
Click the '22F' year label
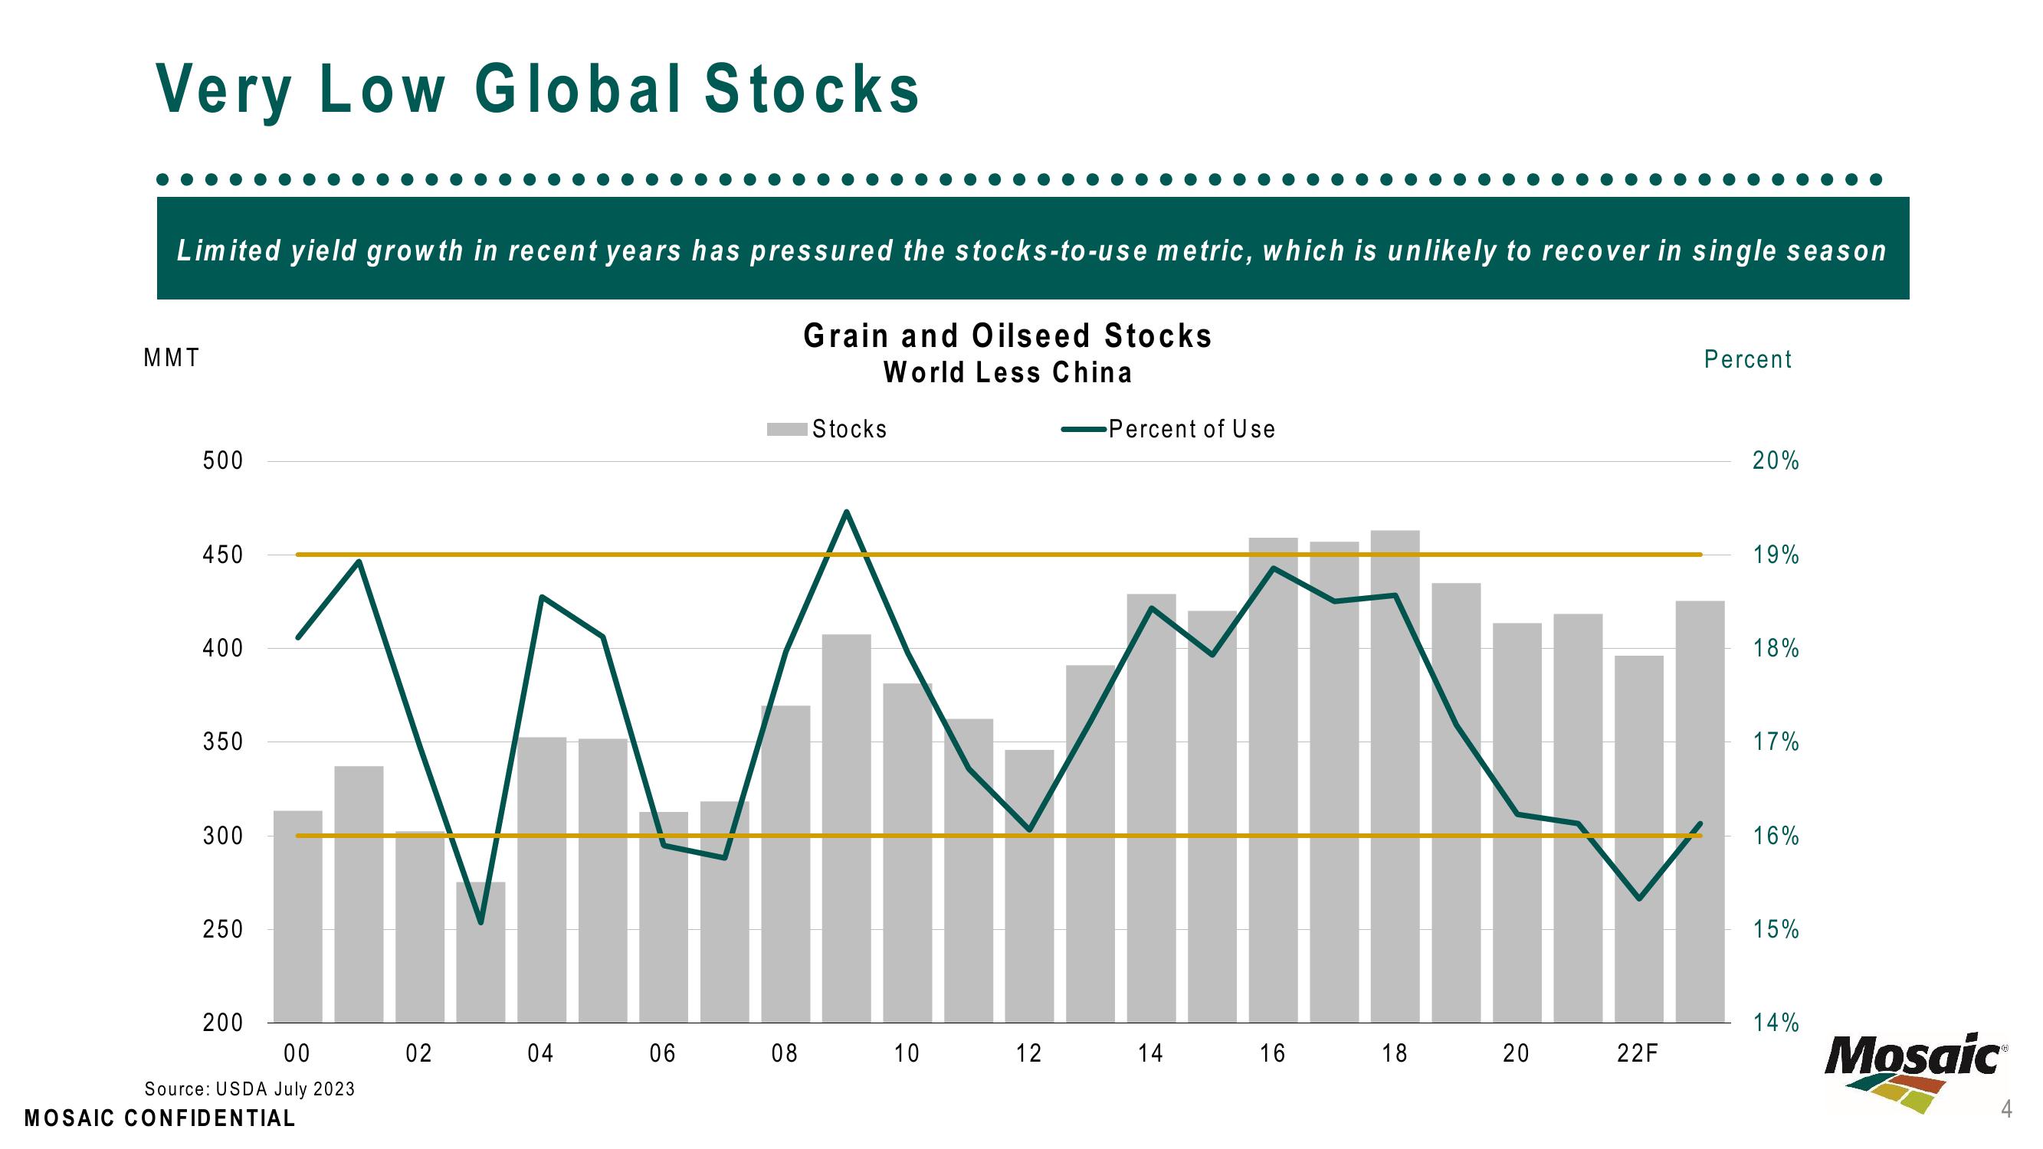click(1638, 1053)
